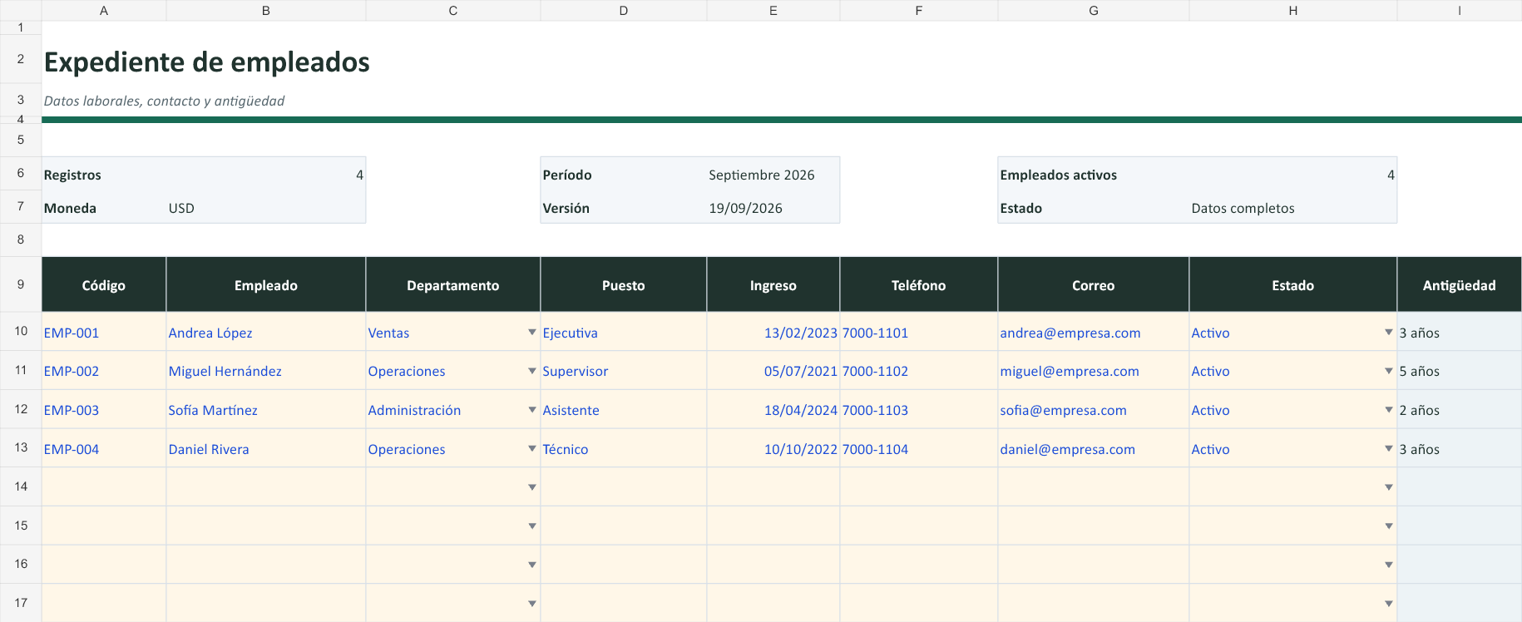Select cell EMP-001
1522x622 pixels.
(x=104, y=332)
